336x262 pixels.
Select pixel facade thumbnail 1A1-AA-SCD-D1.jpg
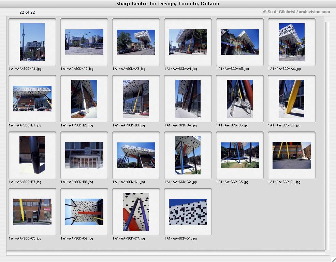[x=188, y=212]
